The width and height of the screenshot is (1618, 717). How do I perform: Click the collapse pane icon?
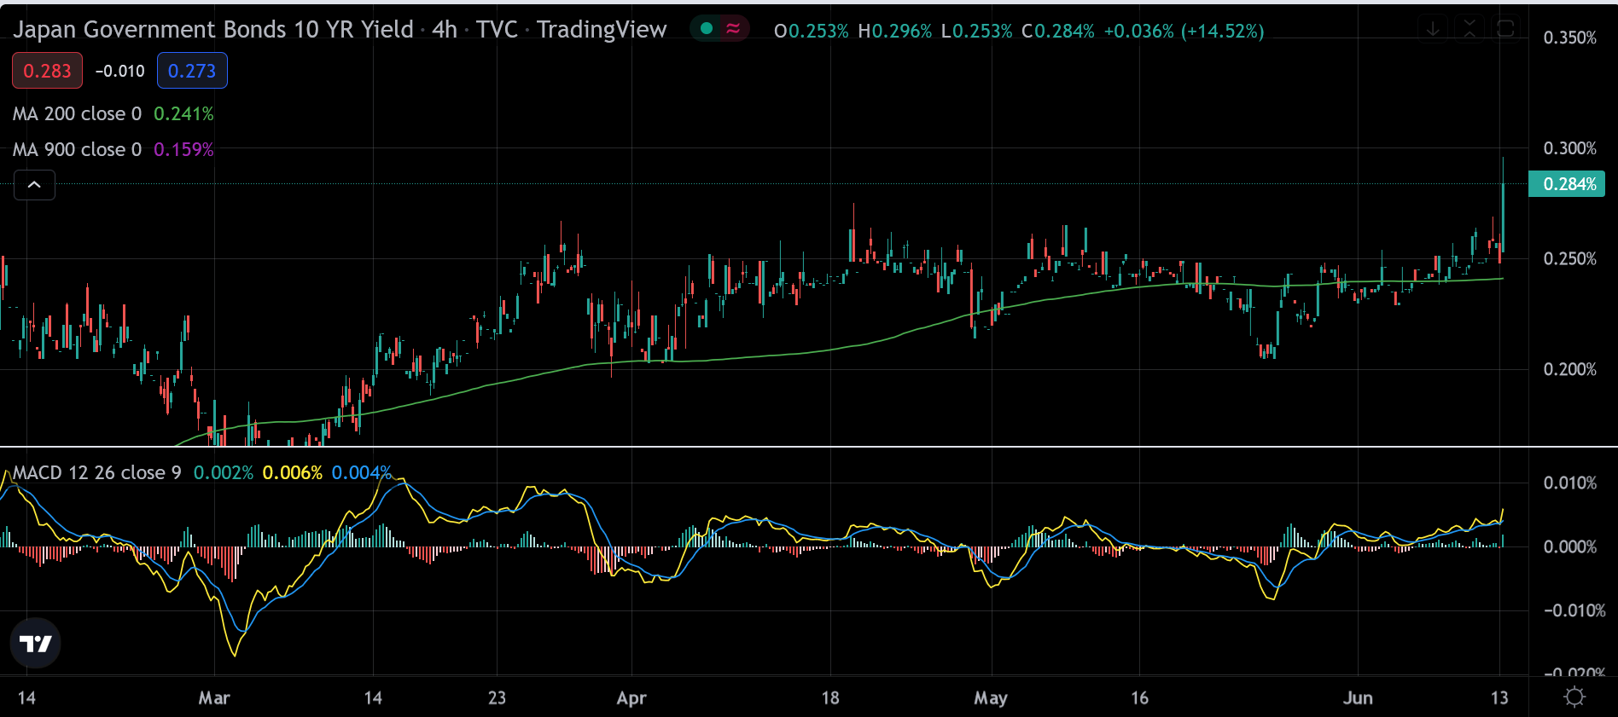1470,29
